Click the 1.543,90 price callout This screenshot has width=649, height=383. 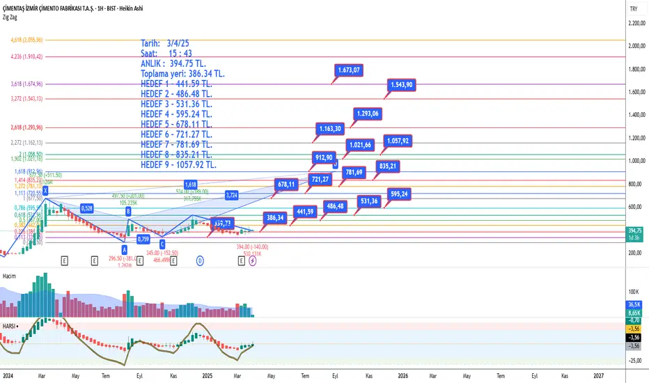coord(402,85)
